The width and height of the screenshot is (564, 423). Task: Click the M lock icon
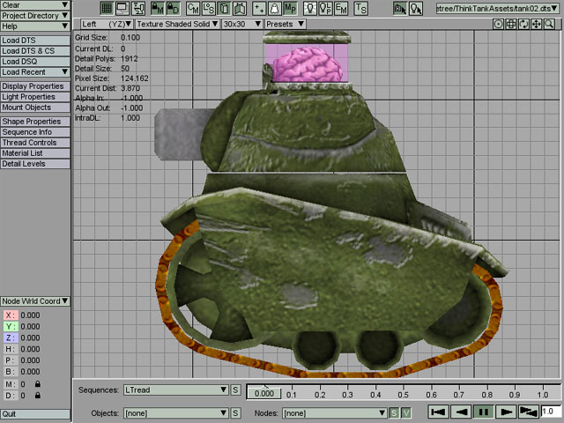point(37,384)
